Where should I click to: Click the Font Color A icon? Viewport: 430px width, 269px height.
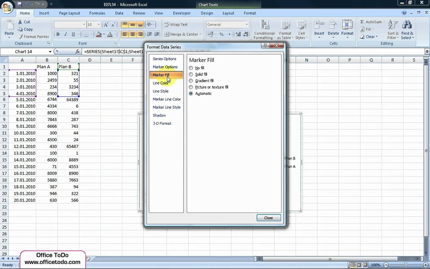click(x=110, y=34)
